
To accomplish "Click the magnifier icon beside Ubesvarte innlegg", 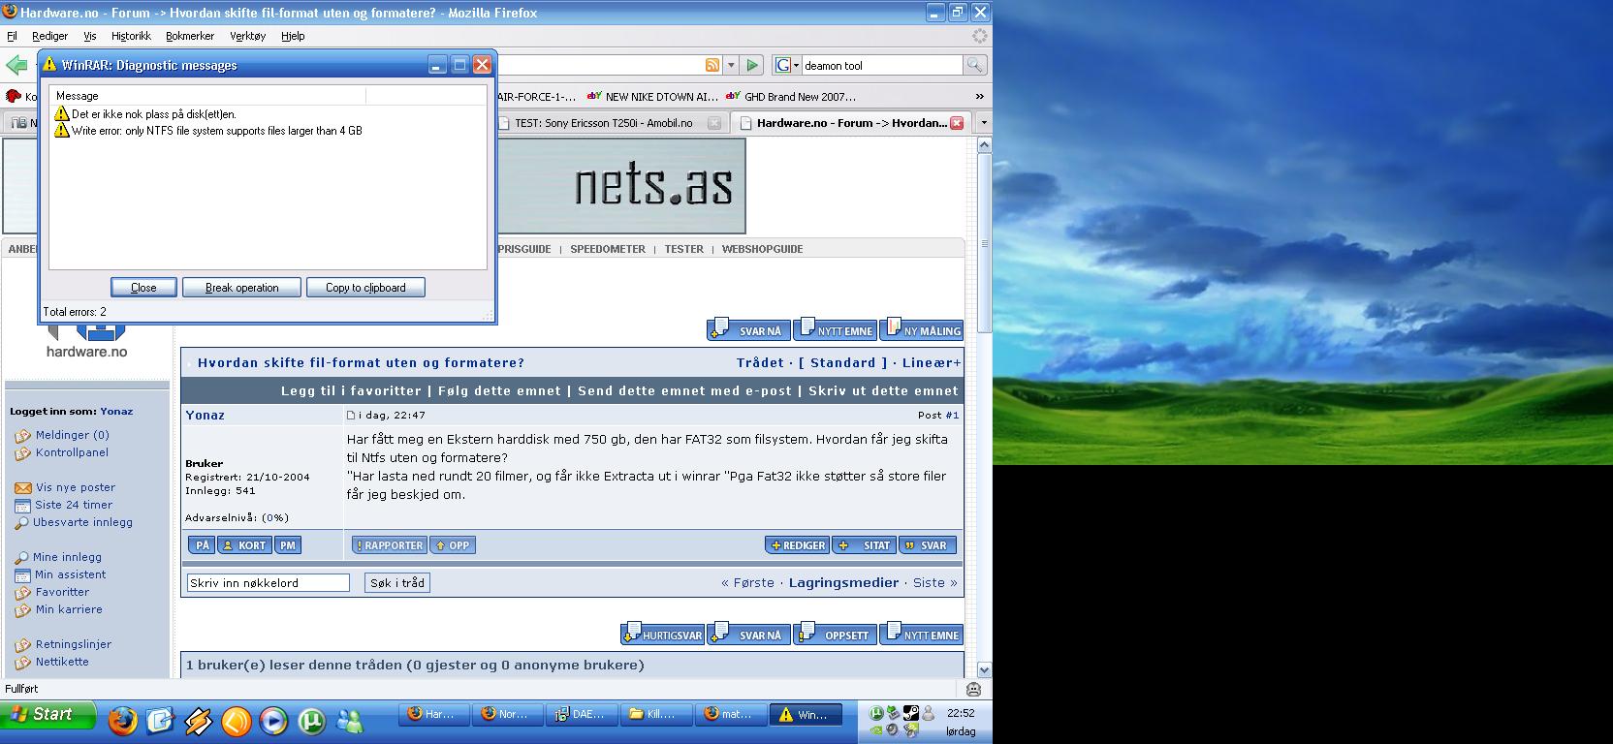I will coord(22,523).
